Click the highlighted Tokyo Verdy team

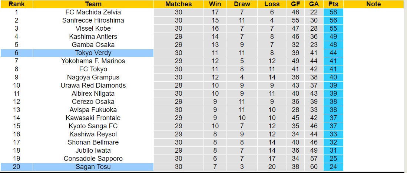coord(93,53)
